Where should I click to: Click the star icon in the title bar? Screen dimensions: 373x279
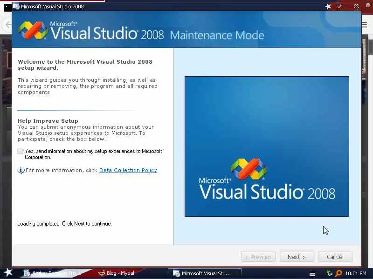[x=328, y=7]
